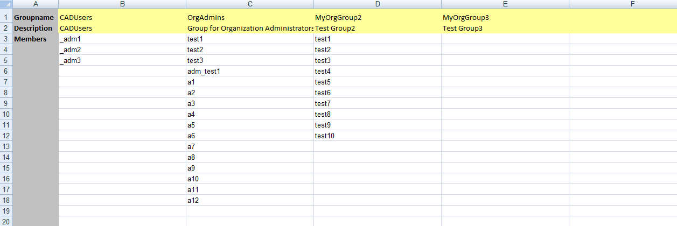Click the Groupname label cell
677x226 pixels.
coord(36,17)
